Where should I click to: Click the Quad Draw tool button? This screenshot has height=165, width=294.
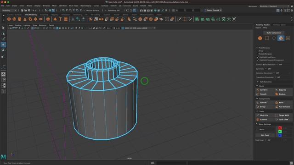tap(283, 120)
